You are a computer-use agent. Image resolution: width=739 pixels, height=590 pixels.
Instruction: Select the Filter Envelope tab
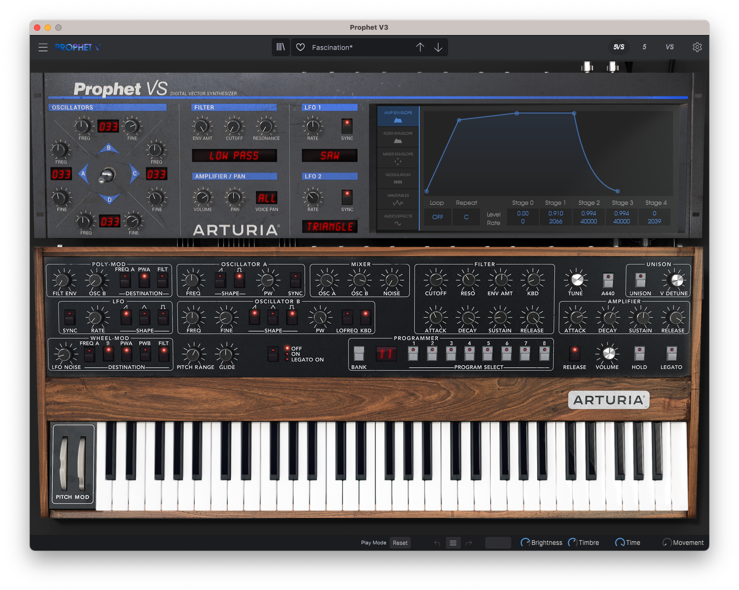398,137
